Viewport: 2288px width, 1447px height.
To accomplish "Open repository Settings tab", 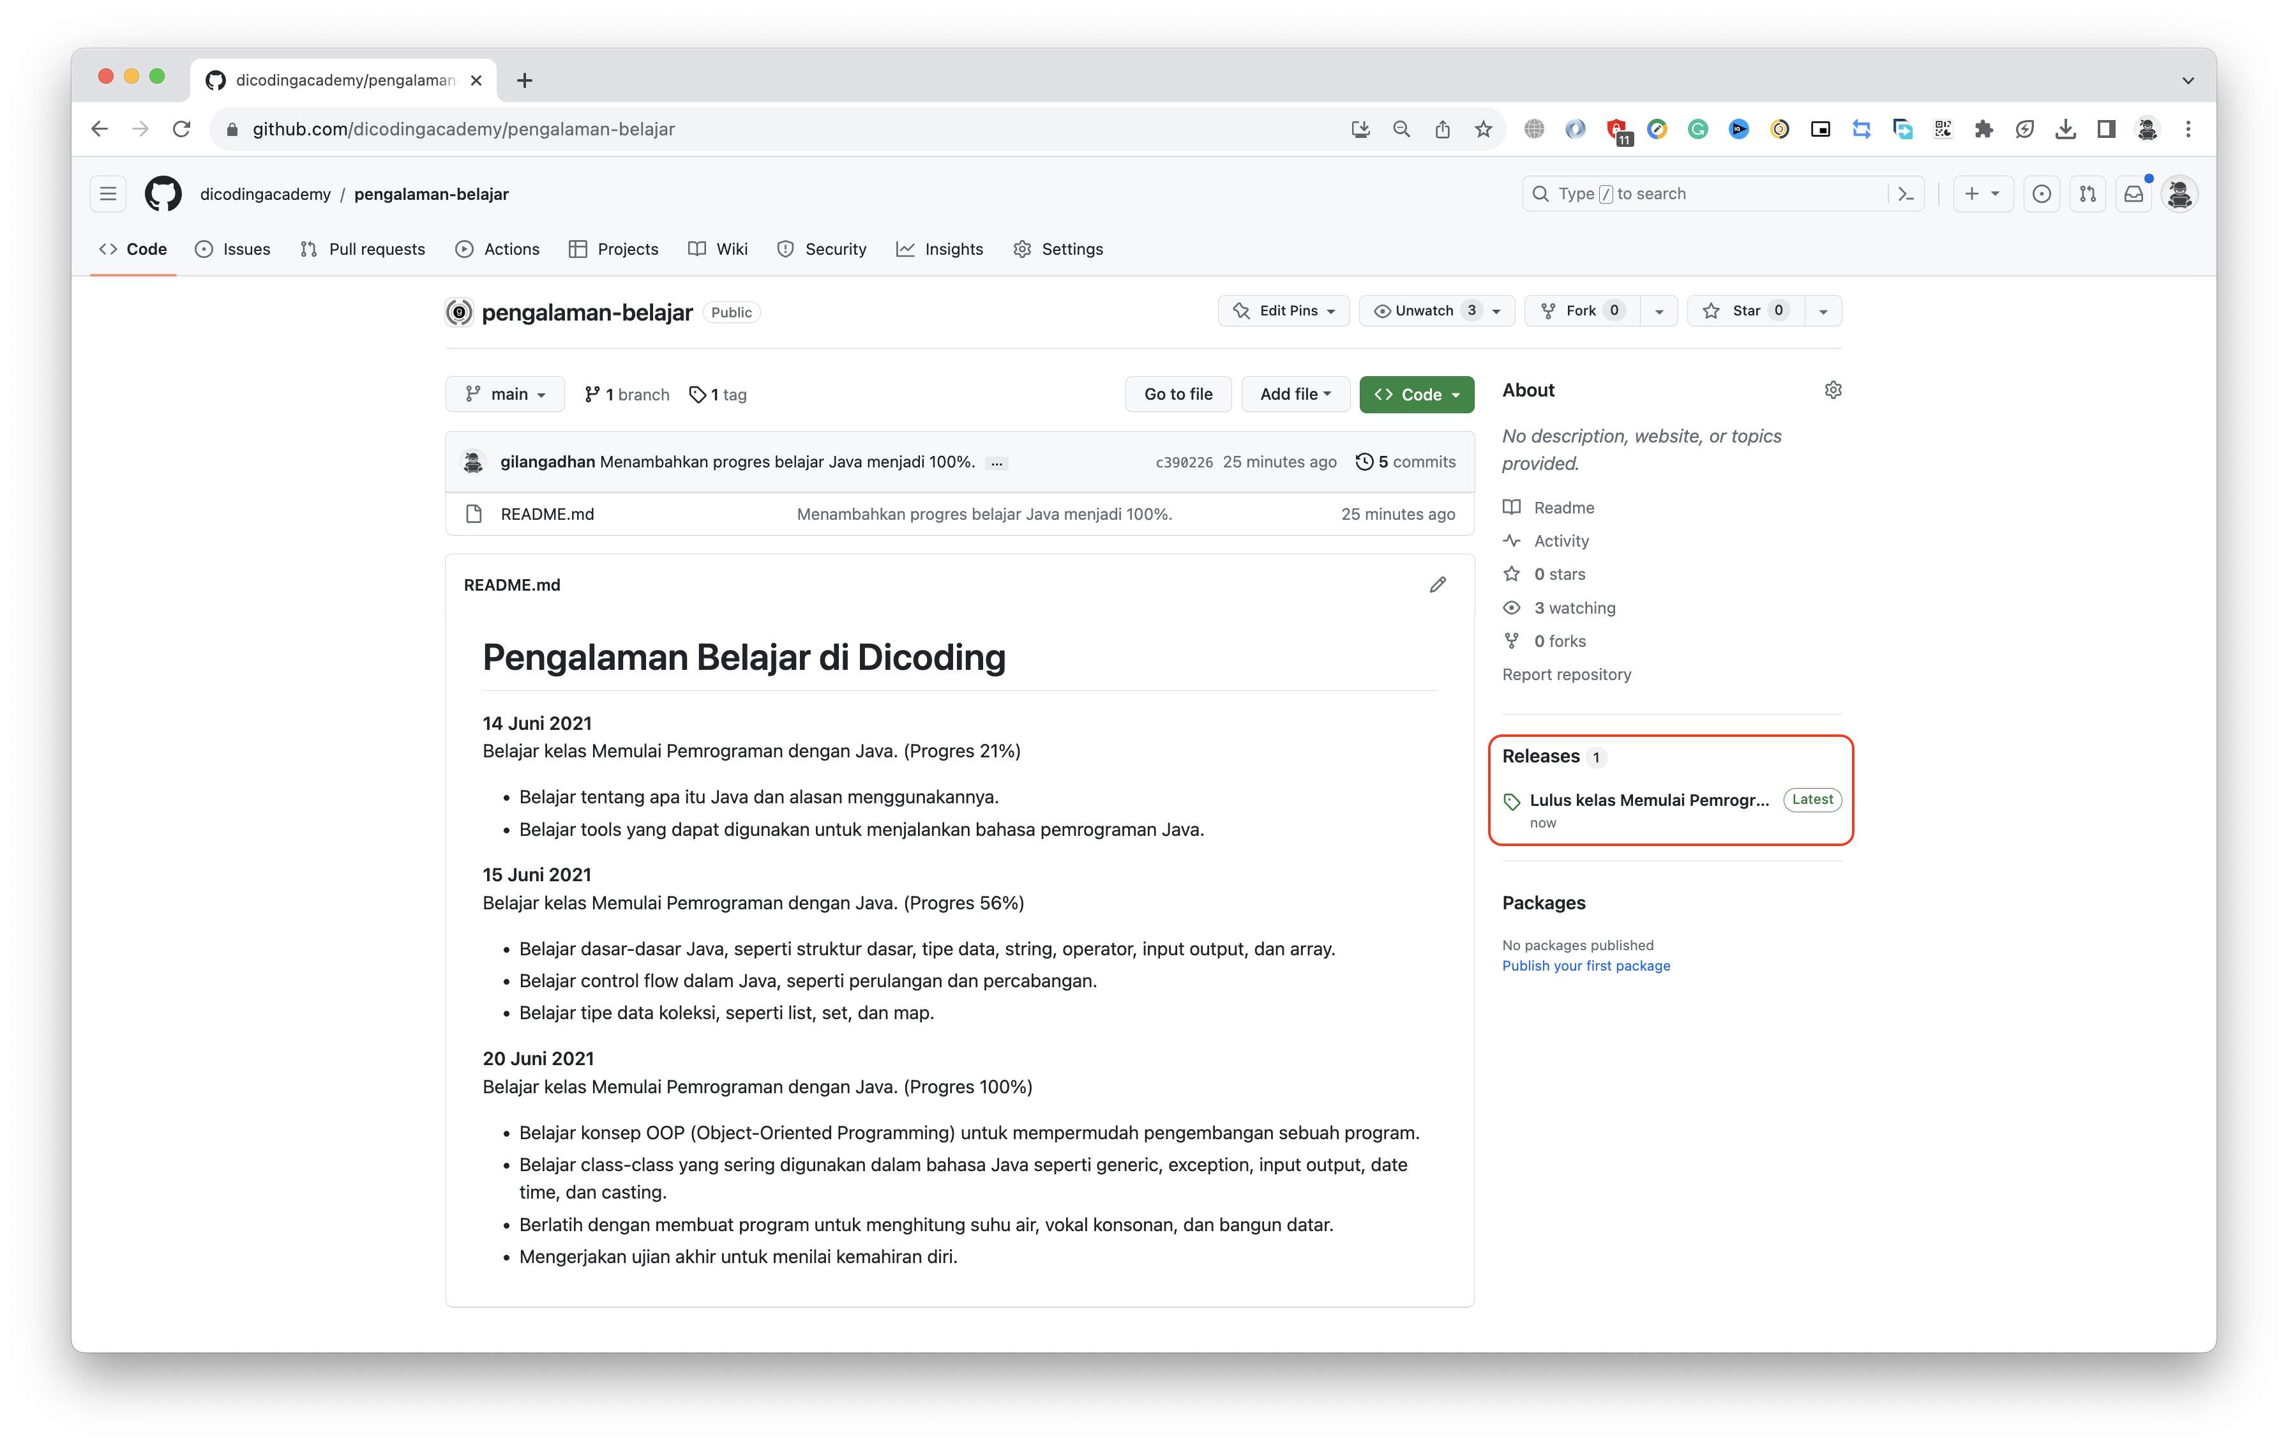I will [1058, 249].
